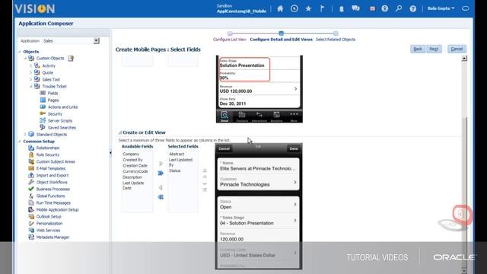Open search magnifier icon in header
This screenshot has width=487, height=274.
[399, 8]
